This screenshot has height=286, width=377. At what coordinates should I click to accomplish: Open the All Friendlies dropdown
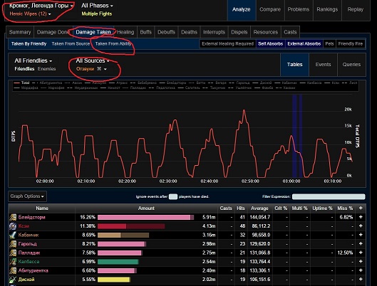[33, 60]
